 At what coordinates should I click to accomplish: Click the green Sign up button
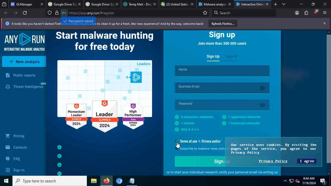point(222,161)
